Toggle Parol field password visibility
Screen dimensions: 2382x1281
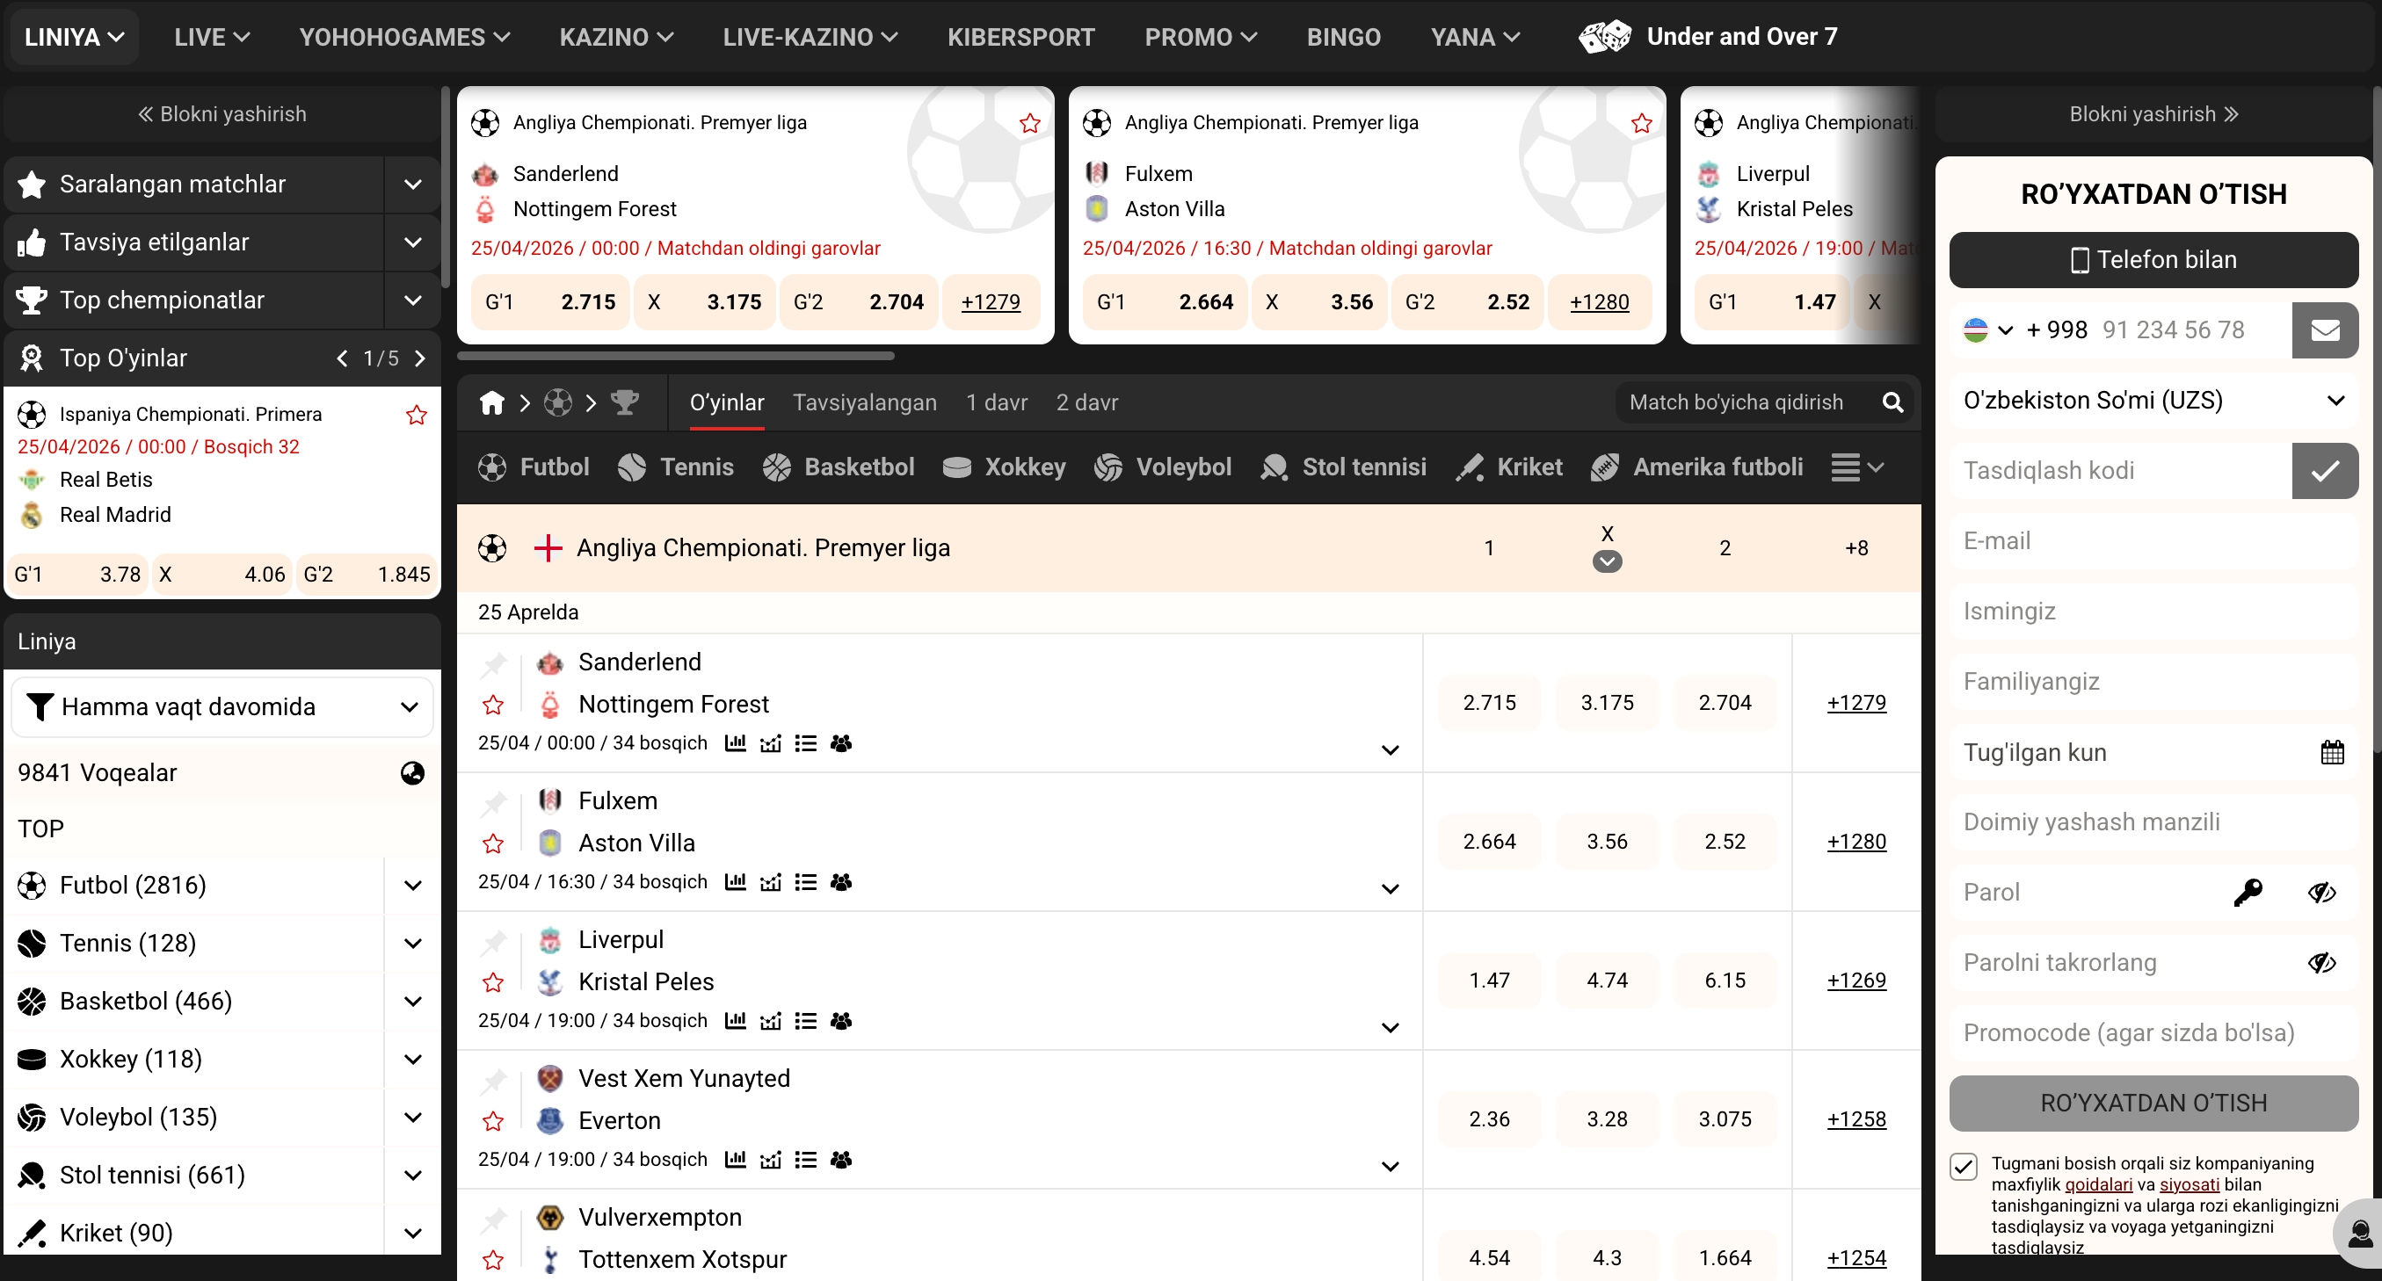(x=2322, y=893)
